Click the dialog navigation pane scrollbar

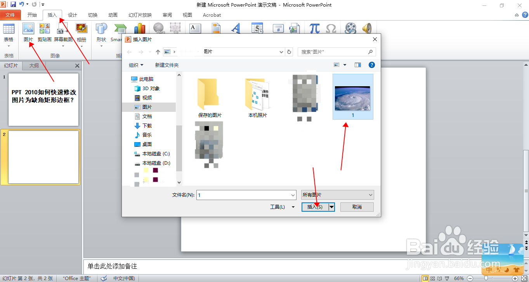click(x=179, y=148)
